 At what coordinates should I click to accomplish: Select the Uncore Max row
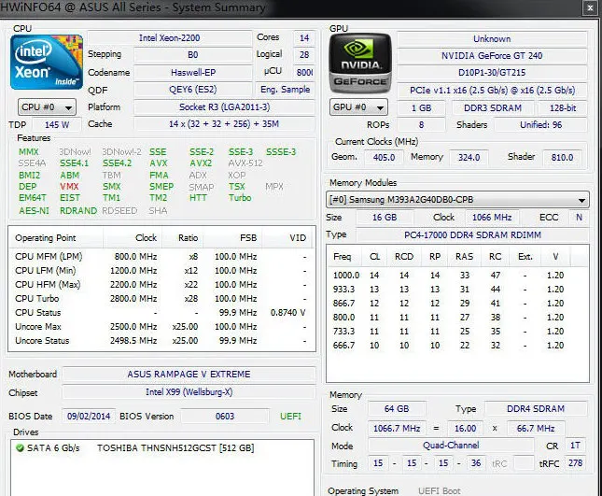[x=161, y=327]
